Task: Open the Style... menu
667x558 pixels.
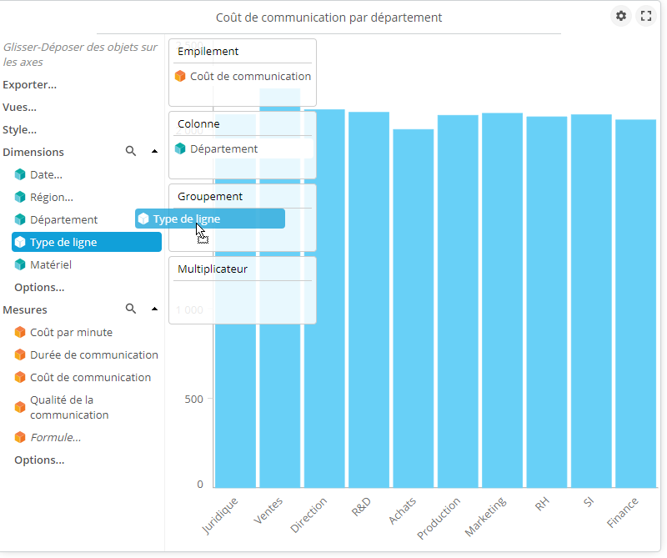Action: coord(20,129)
